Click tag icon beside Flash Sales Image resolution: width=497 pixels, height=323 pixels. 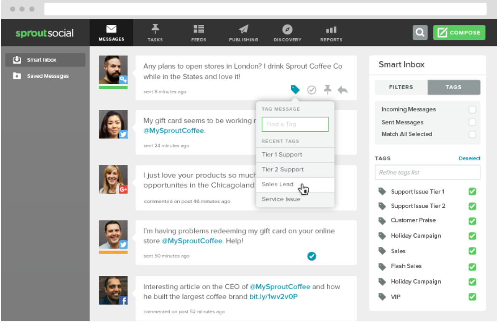382,267
